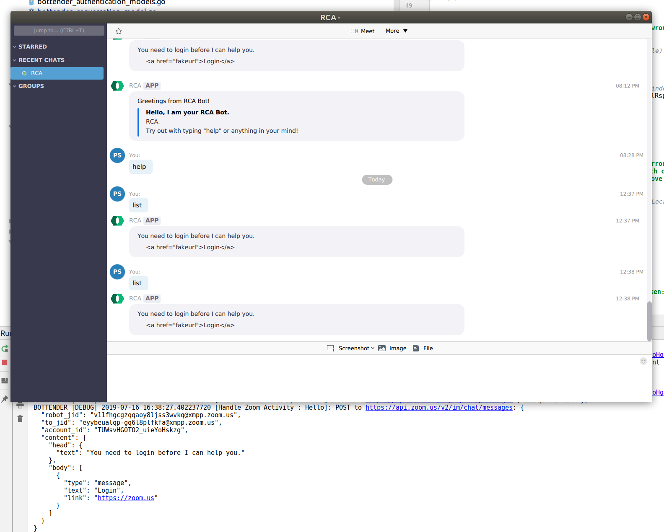Image resolution: width=664 pixels, height=532 pixels.
Task: Click the APP badge at 08:12 PM
Action: [152, 85]
